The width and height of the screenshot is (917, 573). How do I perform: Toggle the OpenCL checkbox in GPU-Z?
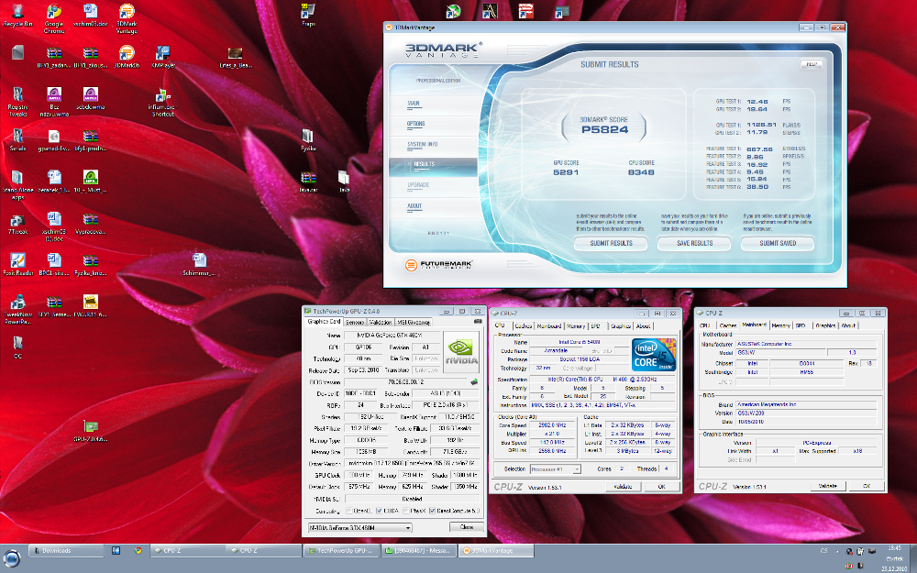coord(349,511)
